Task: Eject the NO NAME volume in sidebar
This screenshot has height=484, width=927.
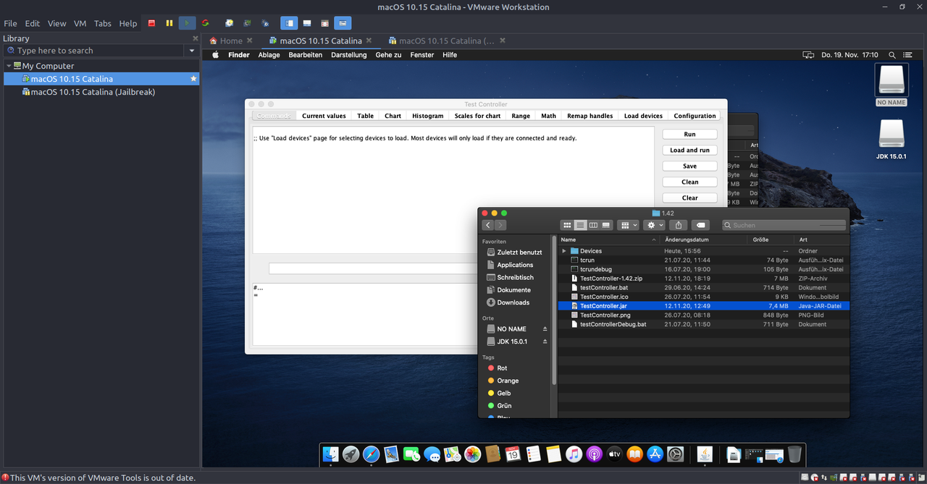Action: point(545,329)
